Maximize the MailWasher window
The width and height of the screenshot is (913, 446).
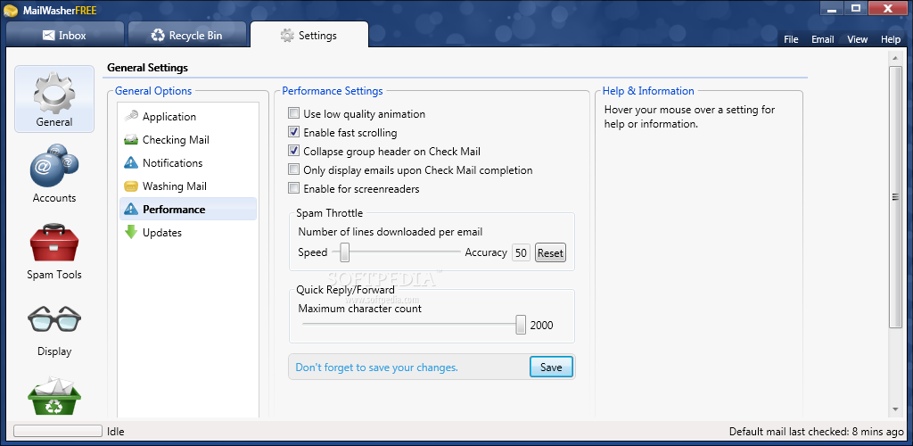855,8
